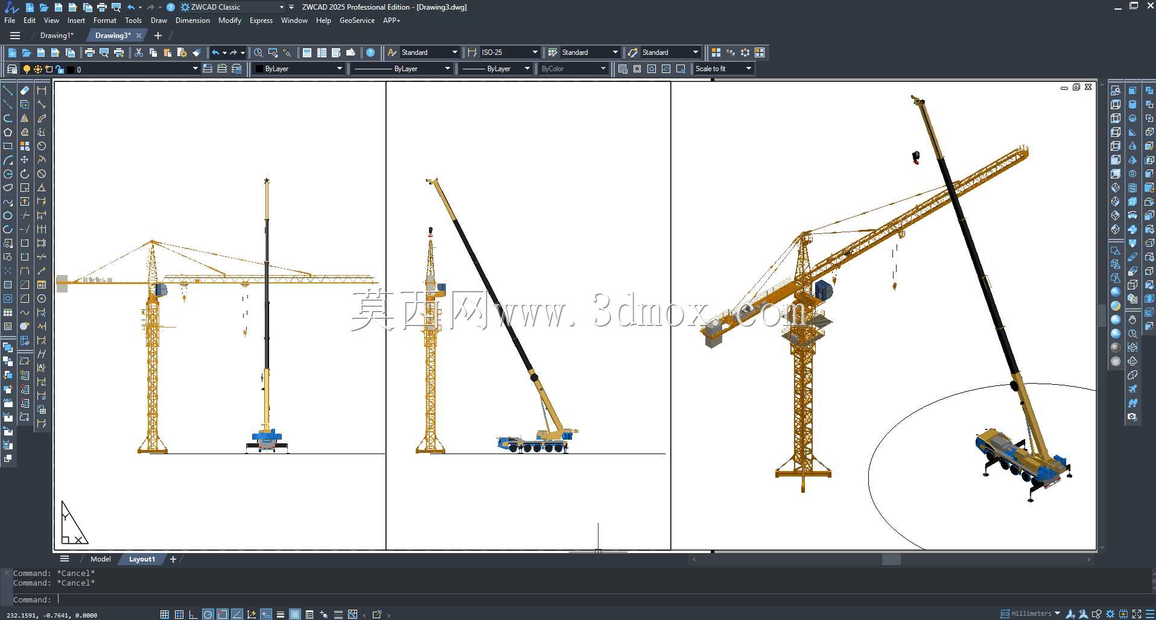Open the Dimension menu
This screenshot has height=620, width=1156.
(192, 21)
